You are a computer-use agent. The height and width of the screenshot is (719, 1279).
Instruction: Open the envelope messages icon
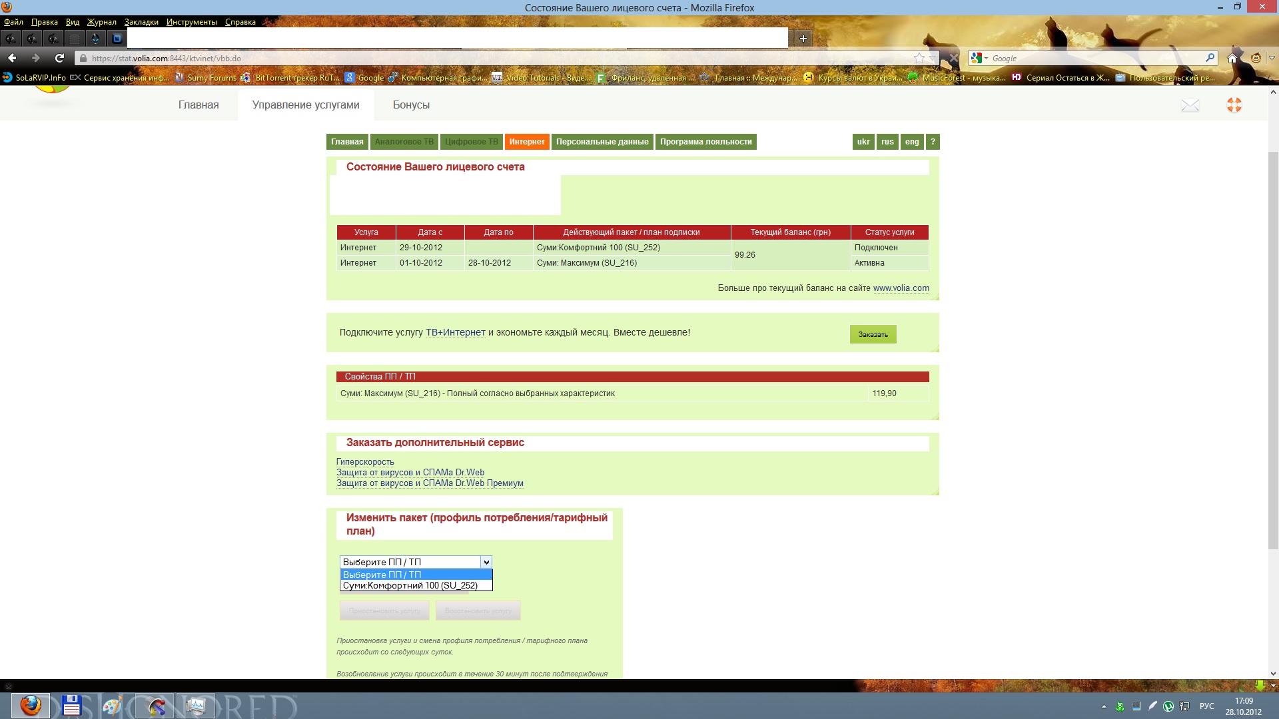(x=1190, y=105)
